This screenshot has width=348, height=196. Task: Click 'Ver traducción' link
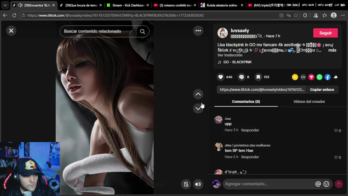tap(230, 55)
